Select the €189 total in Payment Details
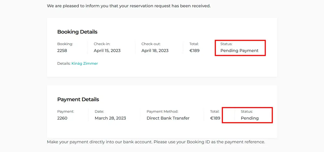Viewport: 324px width, 152px height. click(215, 118)
